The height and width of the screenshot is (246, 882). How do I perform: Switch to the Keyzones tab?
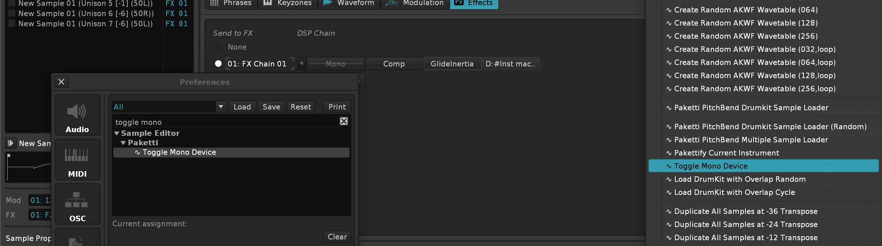tap(288, 3)
